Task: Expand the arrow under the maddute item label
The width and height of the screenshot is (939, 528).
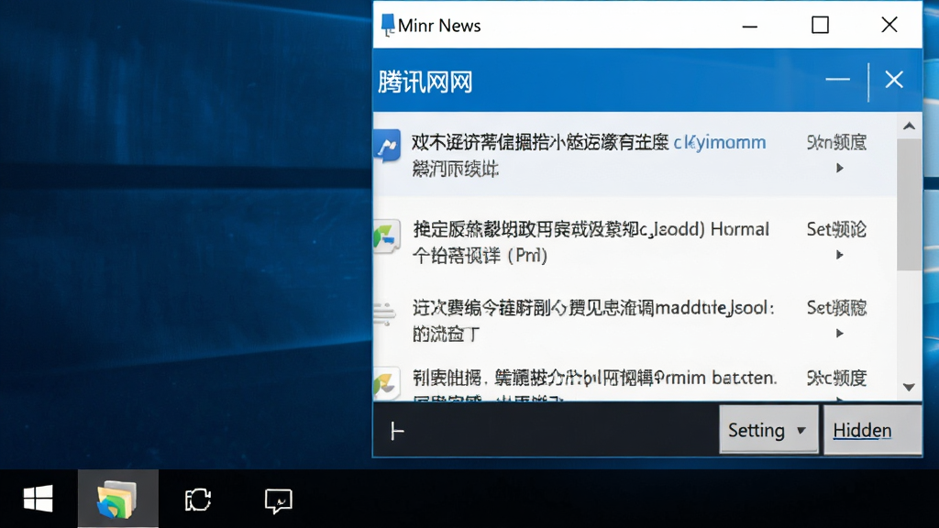Action: coord(840,334)
